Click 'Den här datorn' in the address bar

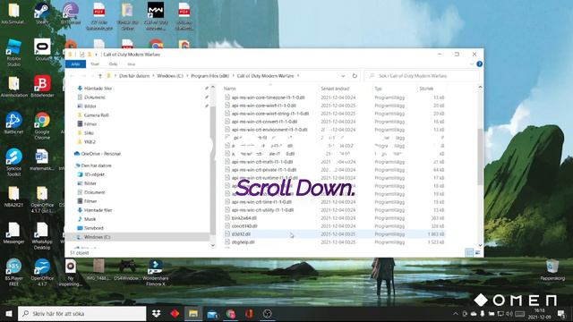[134, 75]
